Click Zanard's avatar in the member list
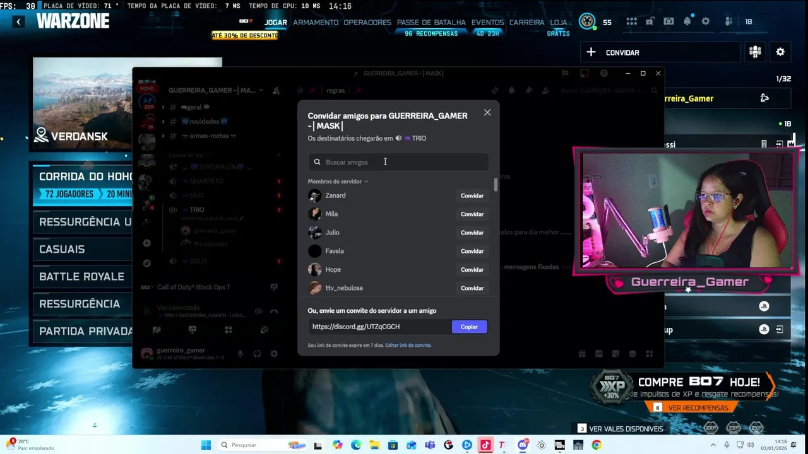The width and height of the screenshot is (808, 454). coord(314,195)
